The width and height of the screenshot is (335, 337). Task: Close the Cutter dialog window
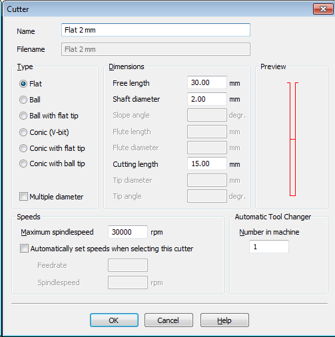(323, 9)
